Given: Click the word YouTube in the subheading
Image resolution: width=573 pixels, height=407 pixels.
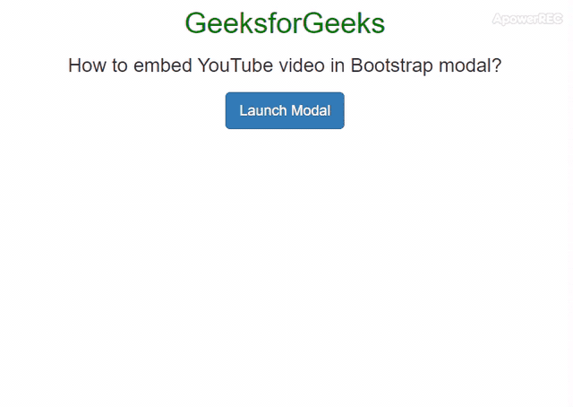Looking at the screenshot, I should point(235,65).
